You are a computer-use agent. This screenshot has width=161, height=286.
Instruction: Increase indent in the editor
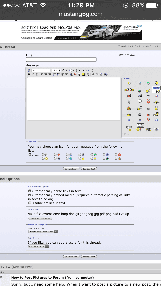(66, 74)
